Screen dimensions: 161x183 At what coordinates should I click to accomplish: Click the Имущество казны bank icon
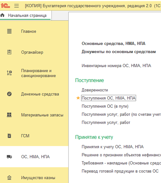tap(9, 177)
